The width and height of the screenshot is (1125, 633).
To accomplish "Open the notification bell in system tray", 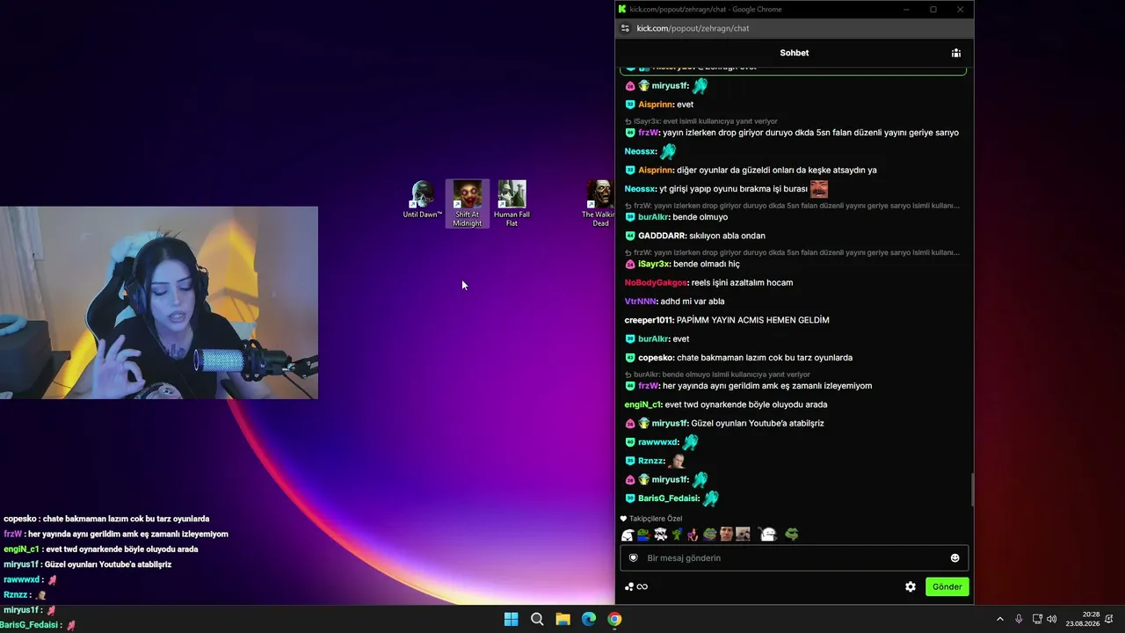I will (x=1108, y=619).
